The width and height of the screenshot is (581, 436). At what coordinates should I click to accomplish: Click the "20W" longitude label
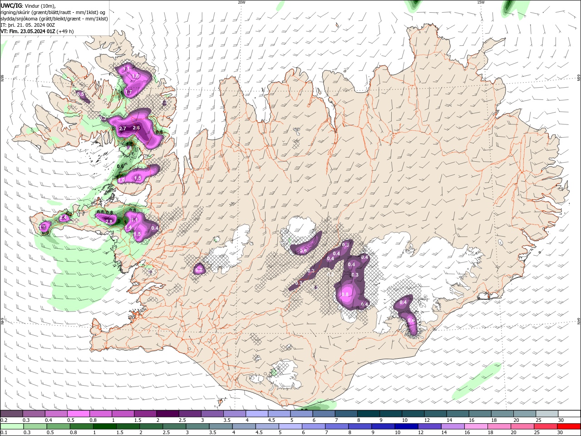pyautogui.click(x=241, y=2)
